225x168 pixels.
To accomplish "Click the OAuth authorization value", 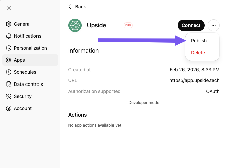I will click(x=213, y=91).
